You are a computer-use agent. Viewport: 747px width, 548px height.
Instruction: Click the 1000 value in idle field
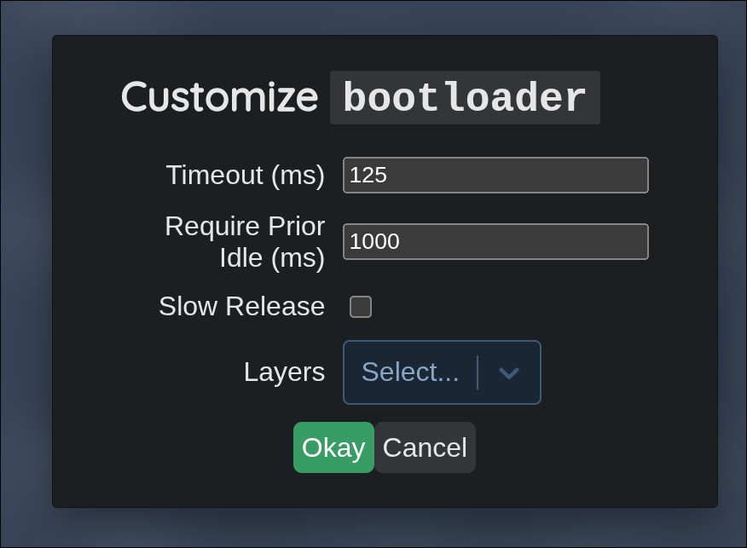click(374, 242)
